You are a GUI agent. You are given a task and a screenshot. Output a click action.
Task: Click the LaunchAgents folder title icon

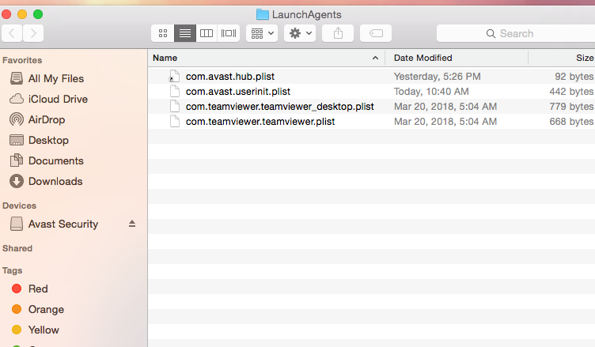tap(262, 14)
